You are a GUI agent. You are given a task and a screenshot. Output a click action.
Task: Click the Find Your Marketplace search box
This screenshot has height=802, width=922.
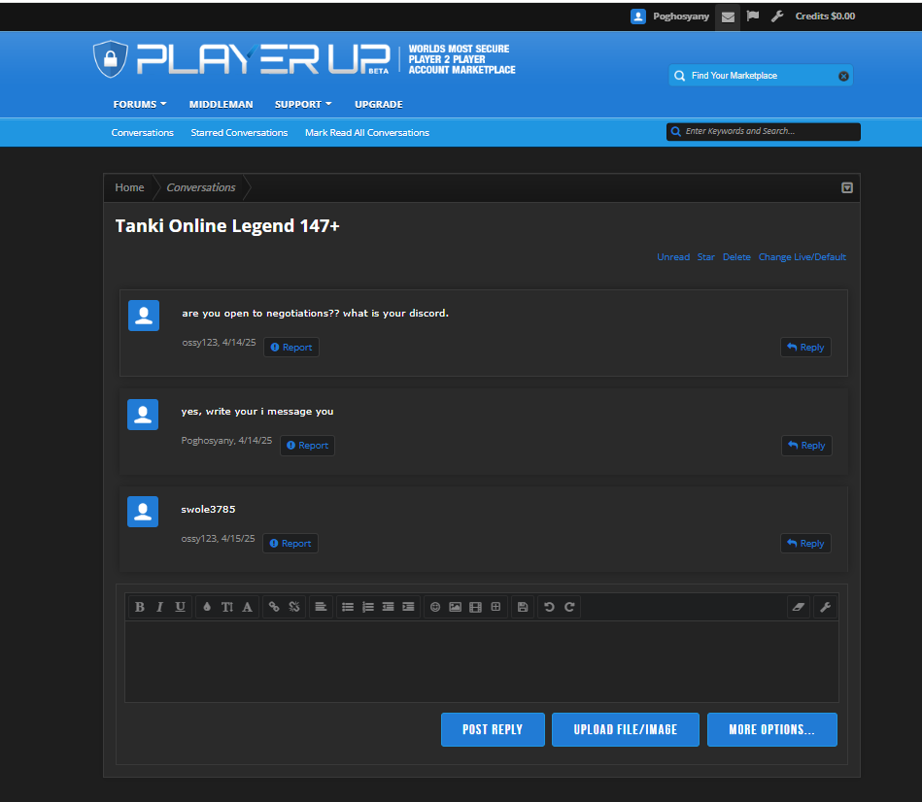tap(761, 76)
